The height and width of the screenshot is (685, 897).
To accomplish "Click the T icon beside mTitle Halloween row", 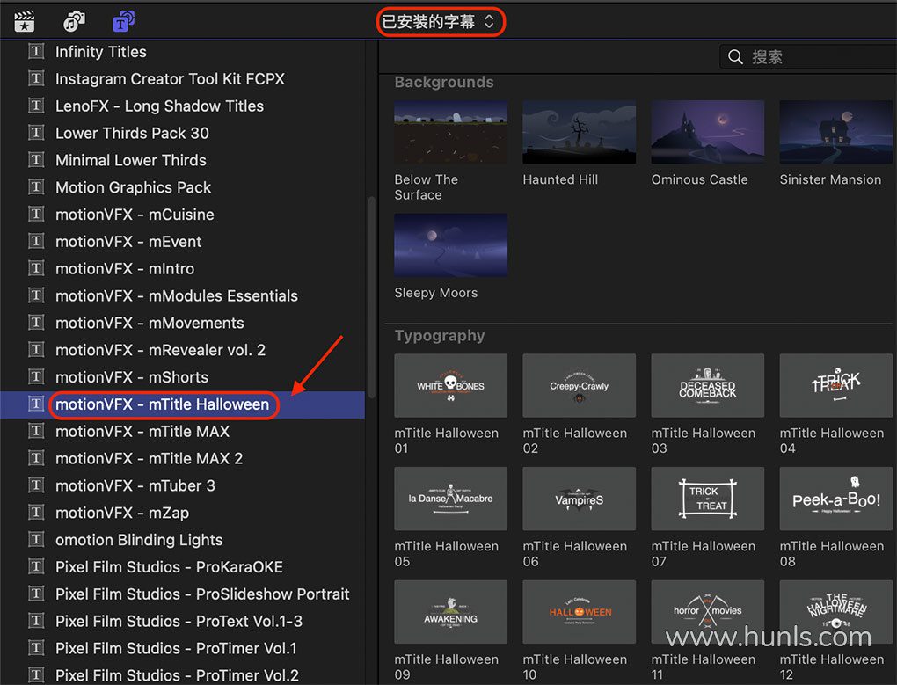I will pyautogui.click(x=36, y=404).
